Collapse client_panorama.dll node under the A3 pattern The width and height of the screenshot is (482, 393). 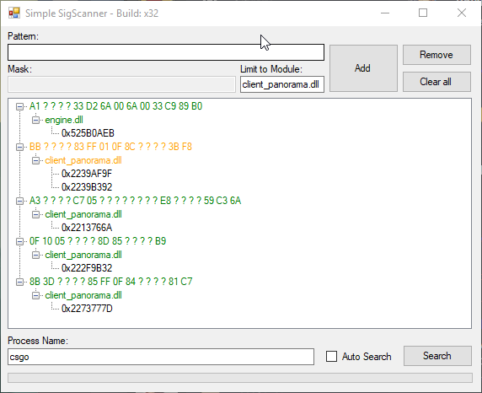pyautogui.click(x=35, y=214)
